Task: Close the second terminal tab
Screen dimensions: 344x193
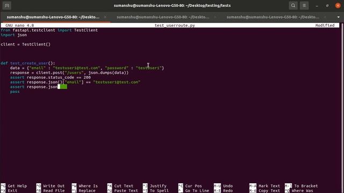Action: click(x=215, y=17)
